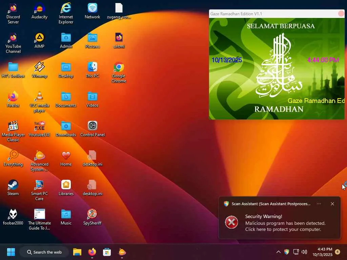Launch Google Chrome from desktop

pyautogui.click(x=119, y=72)
